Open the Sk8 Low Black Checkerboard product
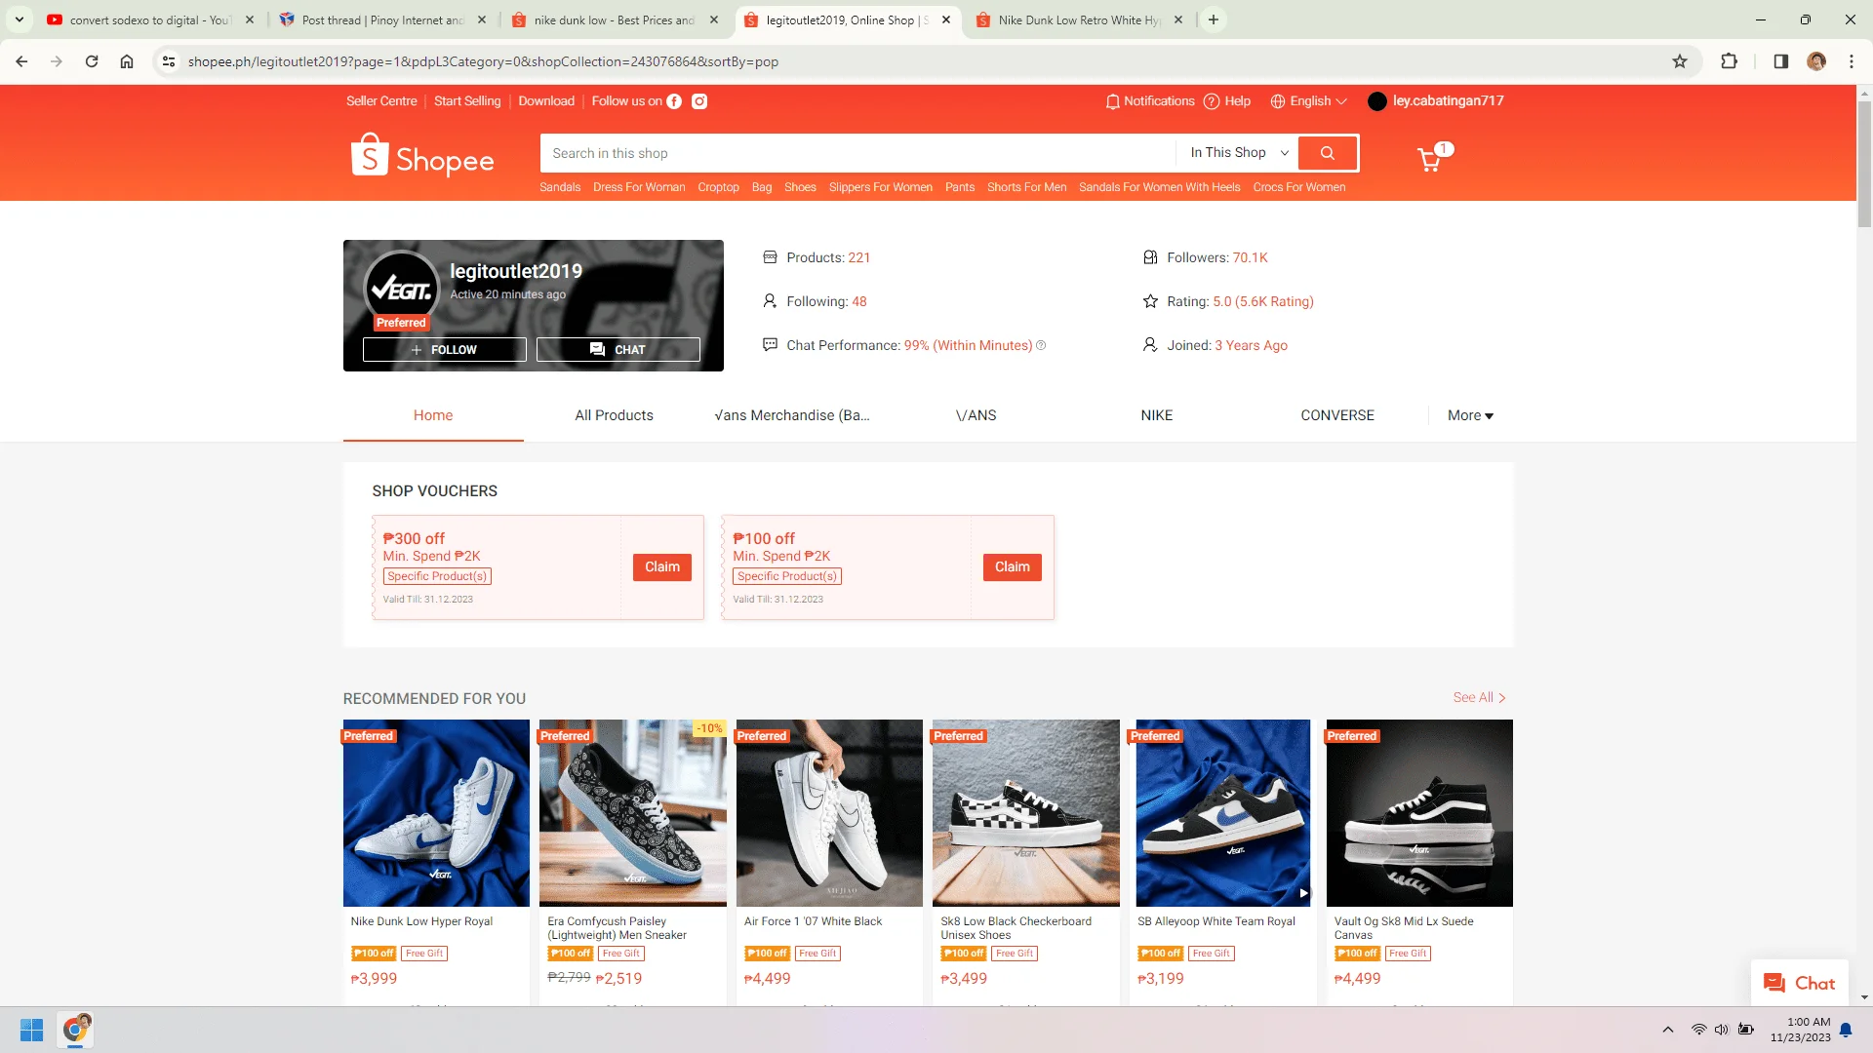 coord(1026,863)
